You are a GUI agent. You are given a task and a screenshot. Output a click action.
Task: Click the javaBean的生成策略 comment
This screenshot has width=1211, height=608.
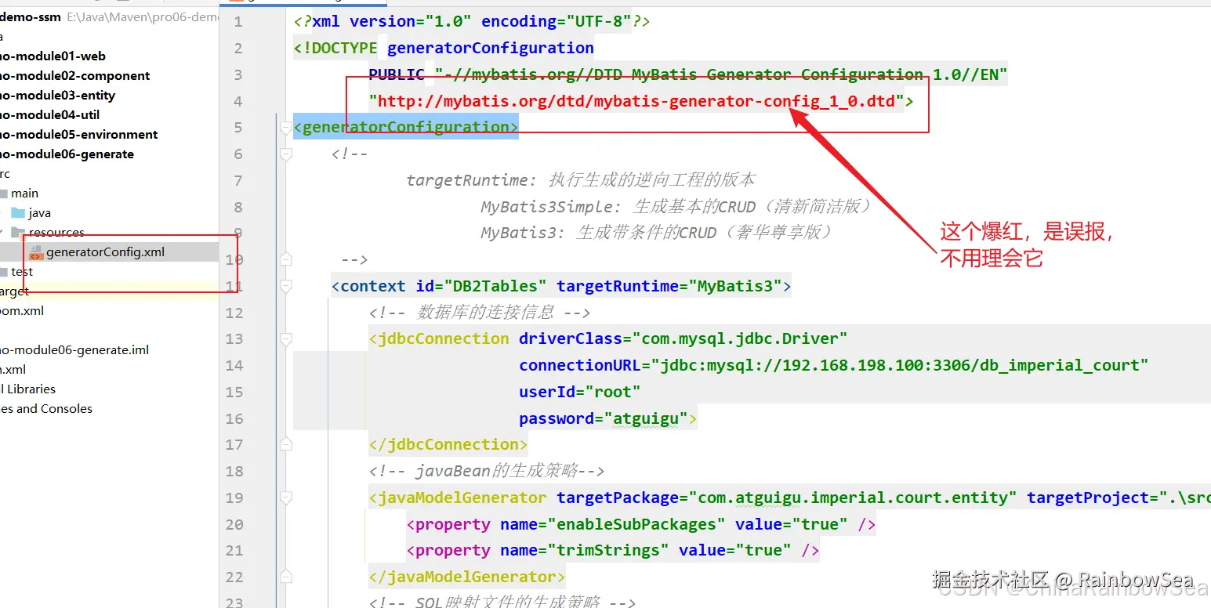pyautogui.click(x=487, y=472)
